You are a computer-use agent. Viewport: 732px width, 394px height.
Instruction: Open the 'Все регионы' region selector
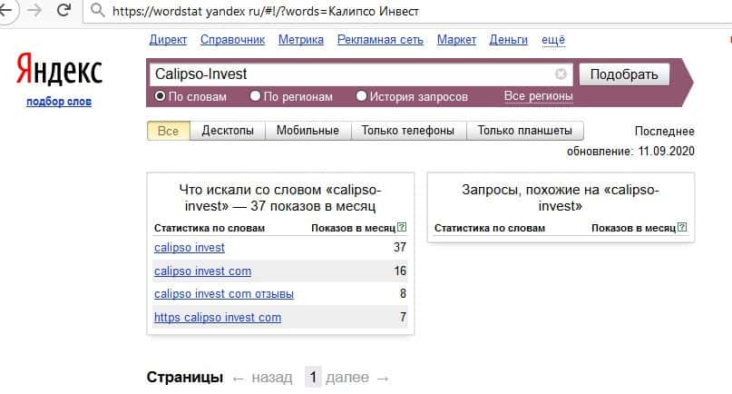point(538,96)
